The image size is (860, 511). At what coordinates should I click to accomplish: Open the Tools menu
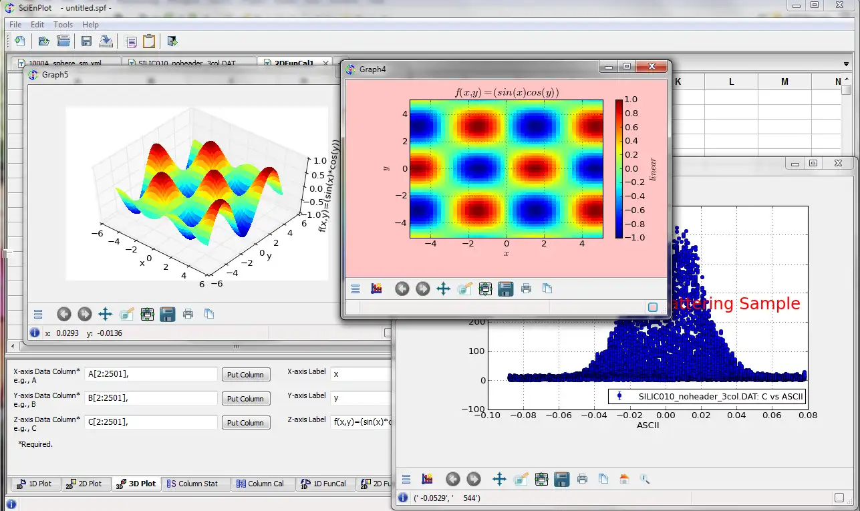click(x=63, y=25)
